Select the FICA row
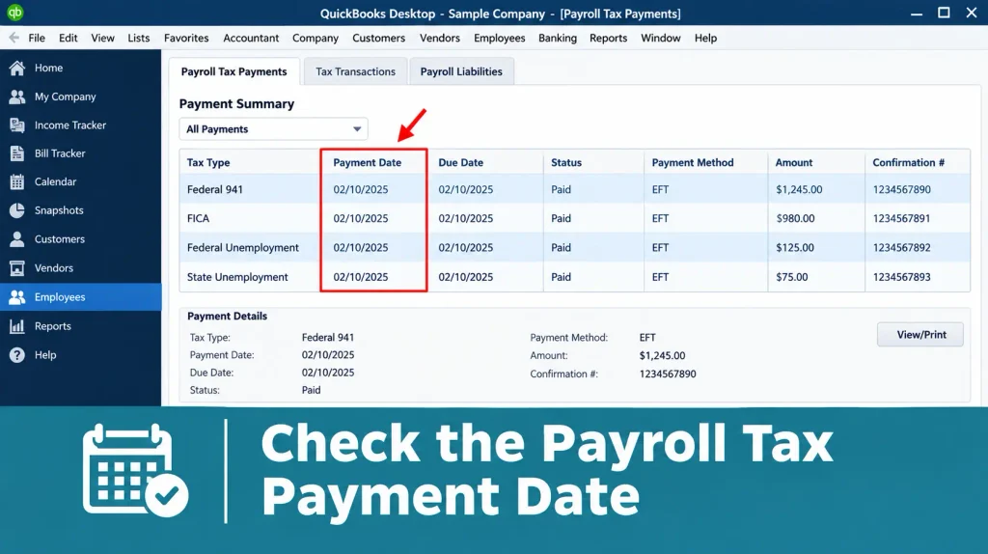This screenshot has height=554, width=988. coord(575,218)
